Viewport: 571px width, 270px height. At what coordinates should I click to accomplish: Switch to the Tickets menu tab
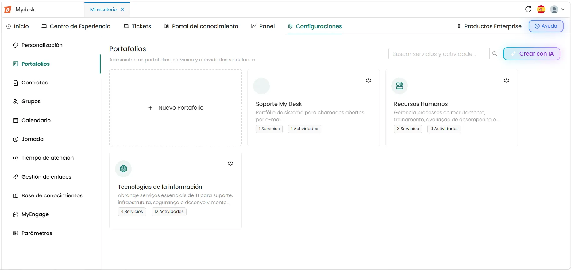pos(137,26)
